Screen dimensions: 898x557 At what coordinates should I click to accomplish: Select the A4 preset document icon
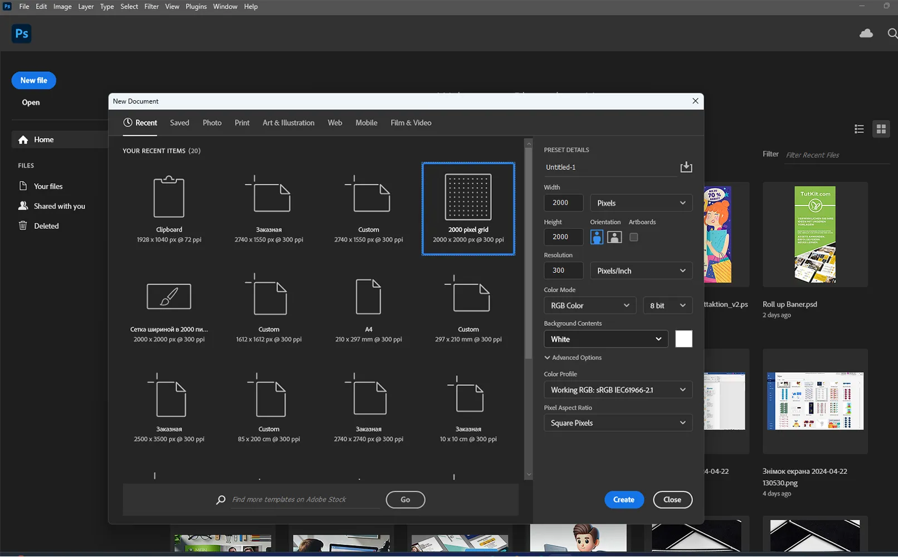click(368, 296)
